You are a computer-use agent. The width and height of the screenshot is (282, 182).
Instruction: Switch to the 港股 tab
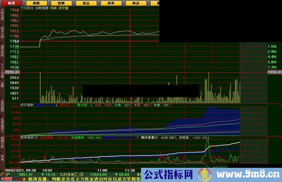[x=36, y=3]
